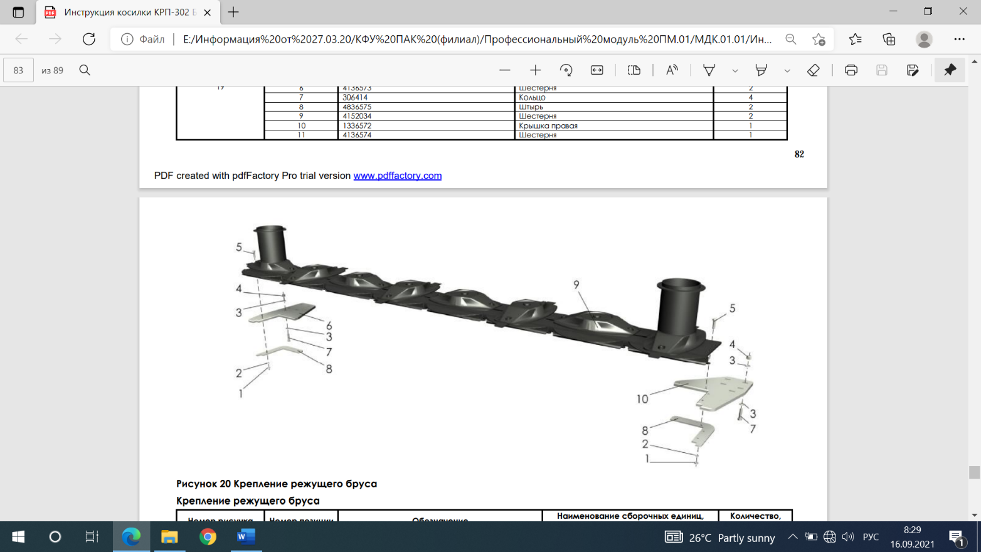Screen dimensions: 981x552
Task: Switch to the Инструкция косилки КРП-302 tab
Action: (129, 13)
